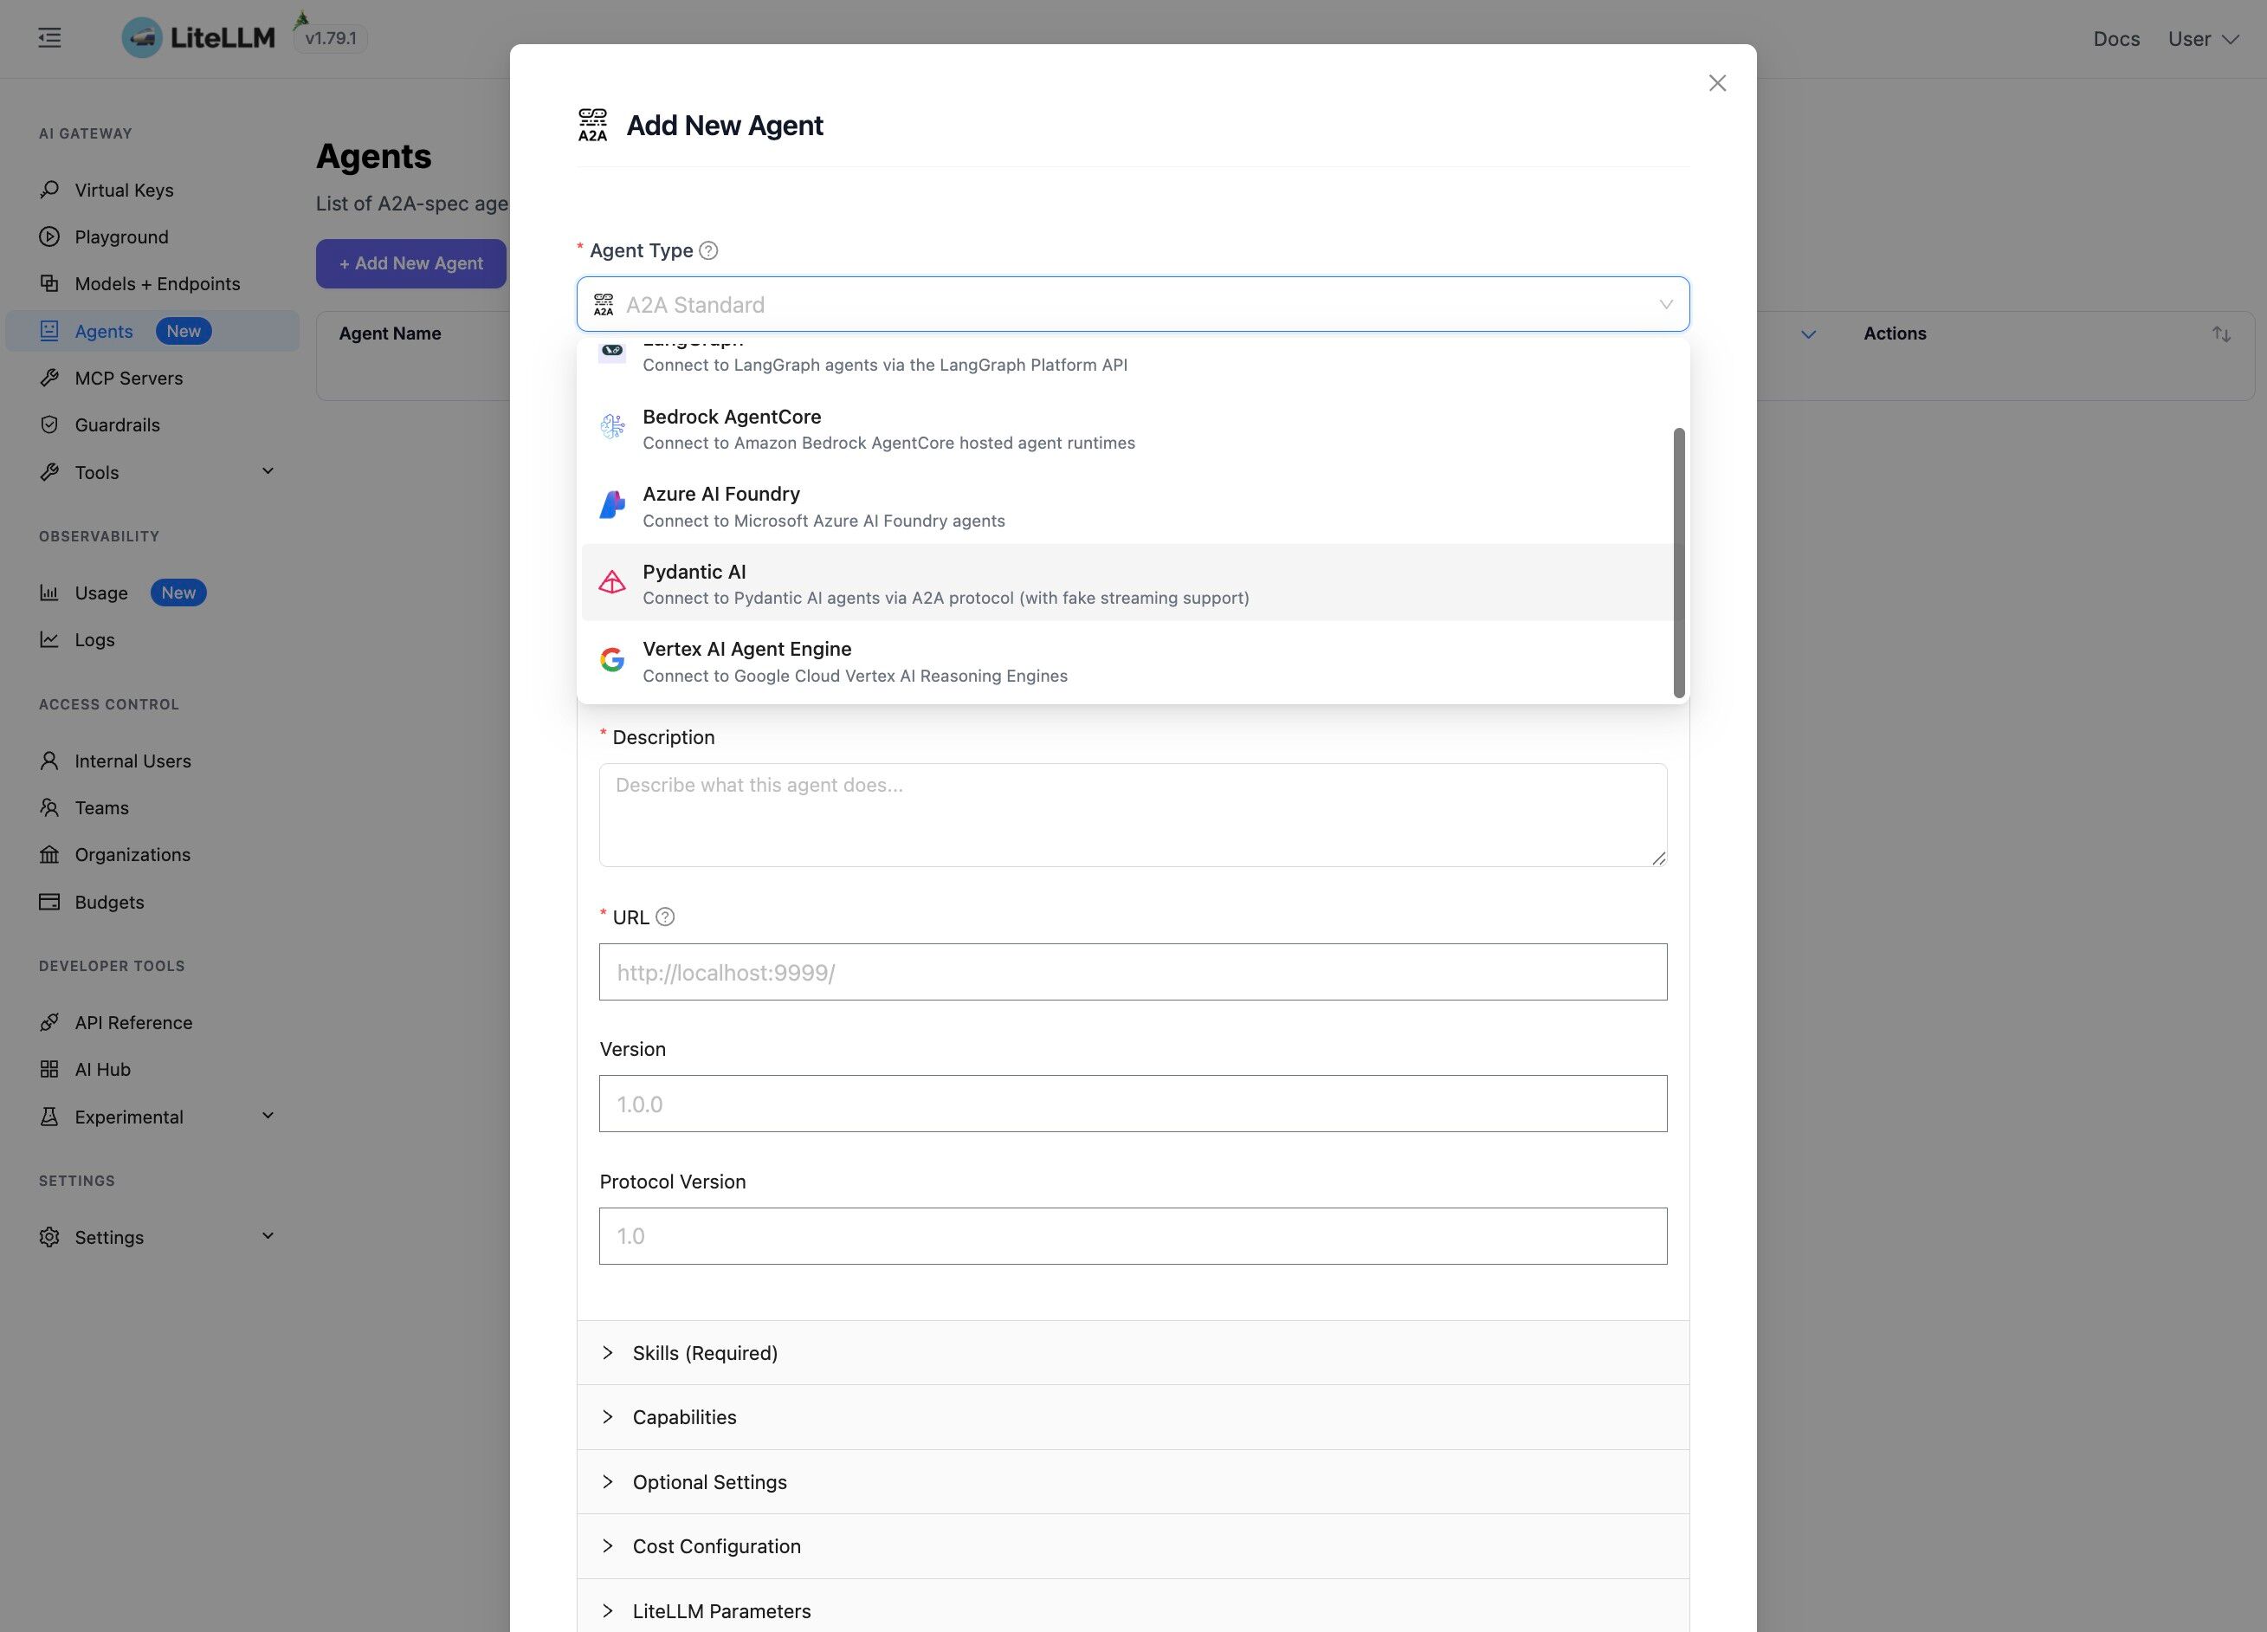2267x1632 pixels.
Task: Click the Experimental flask icon
Action: coord(49,1117)
